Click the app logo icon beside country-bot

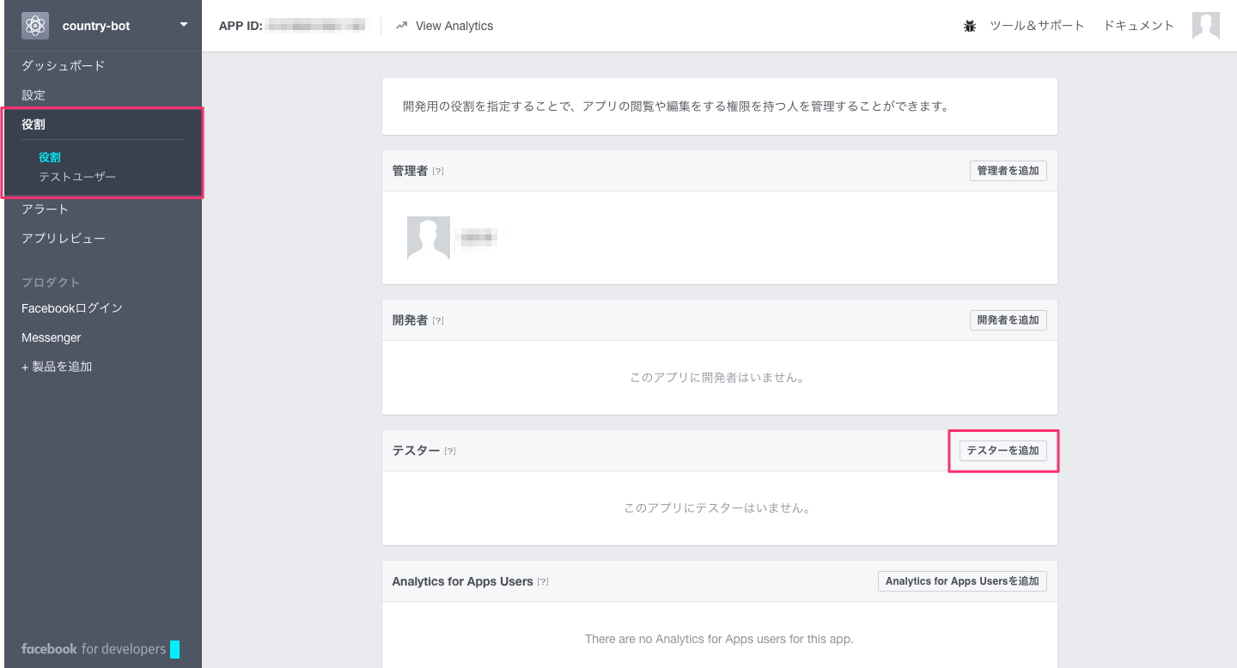tap(34, 25)
